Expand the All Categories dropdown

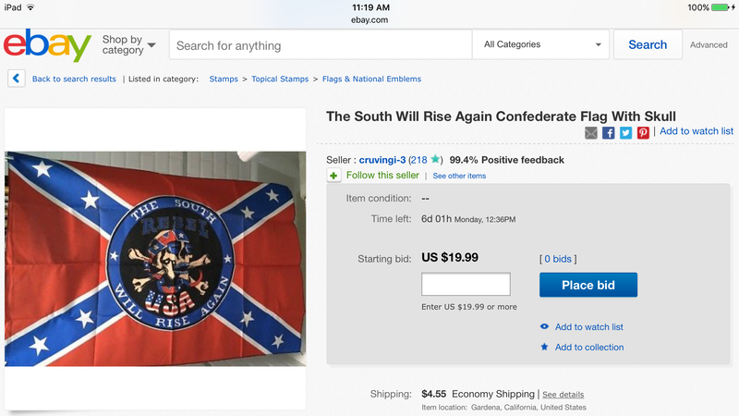[541, 44]
